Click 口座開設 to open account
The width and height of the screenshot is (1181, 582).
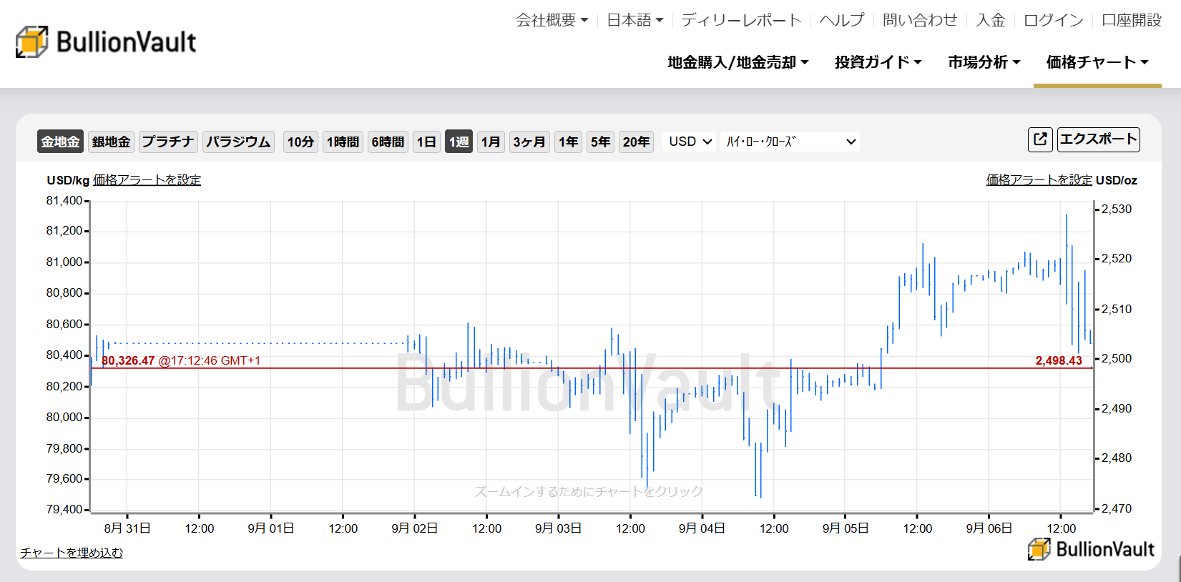point(1132,20)
